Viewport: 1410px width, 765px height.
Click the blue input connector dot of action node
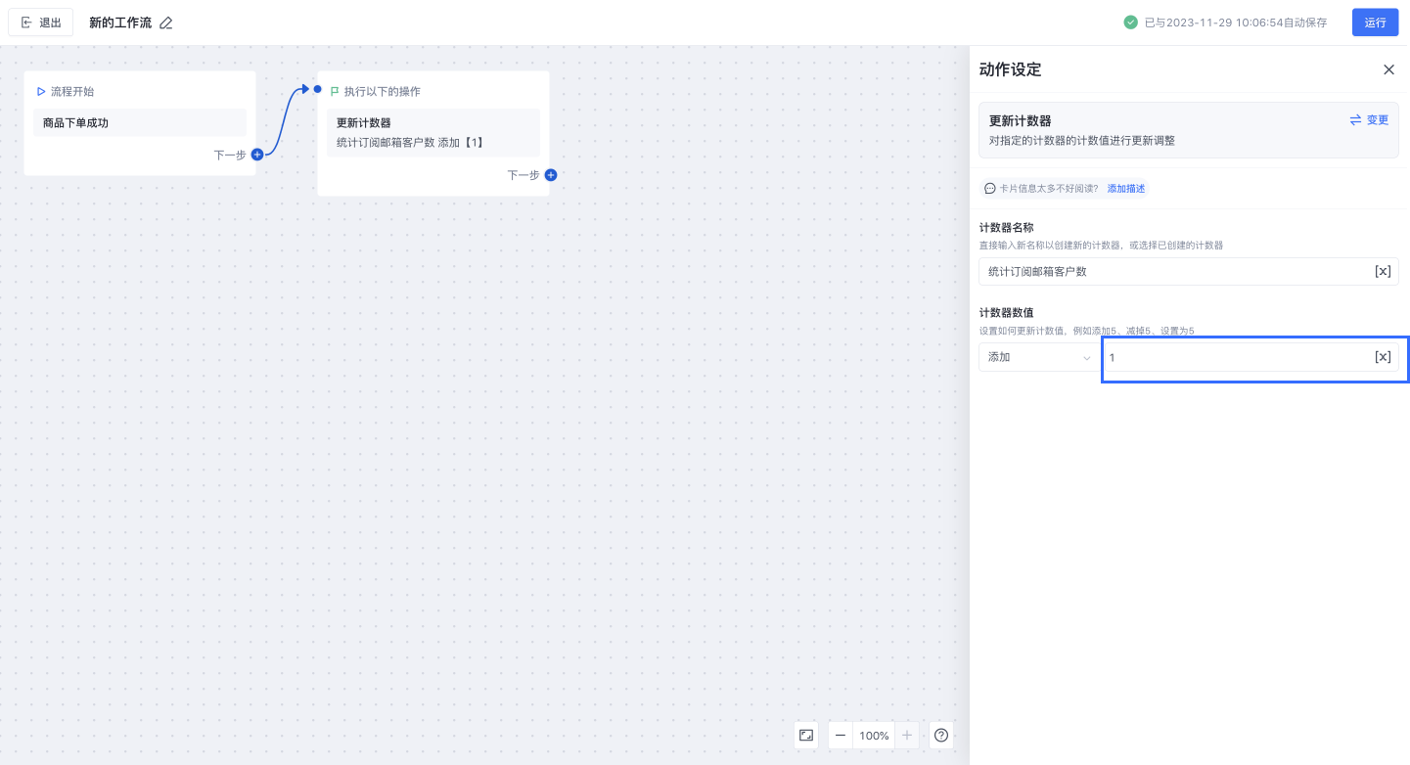pos(317,89)
